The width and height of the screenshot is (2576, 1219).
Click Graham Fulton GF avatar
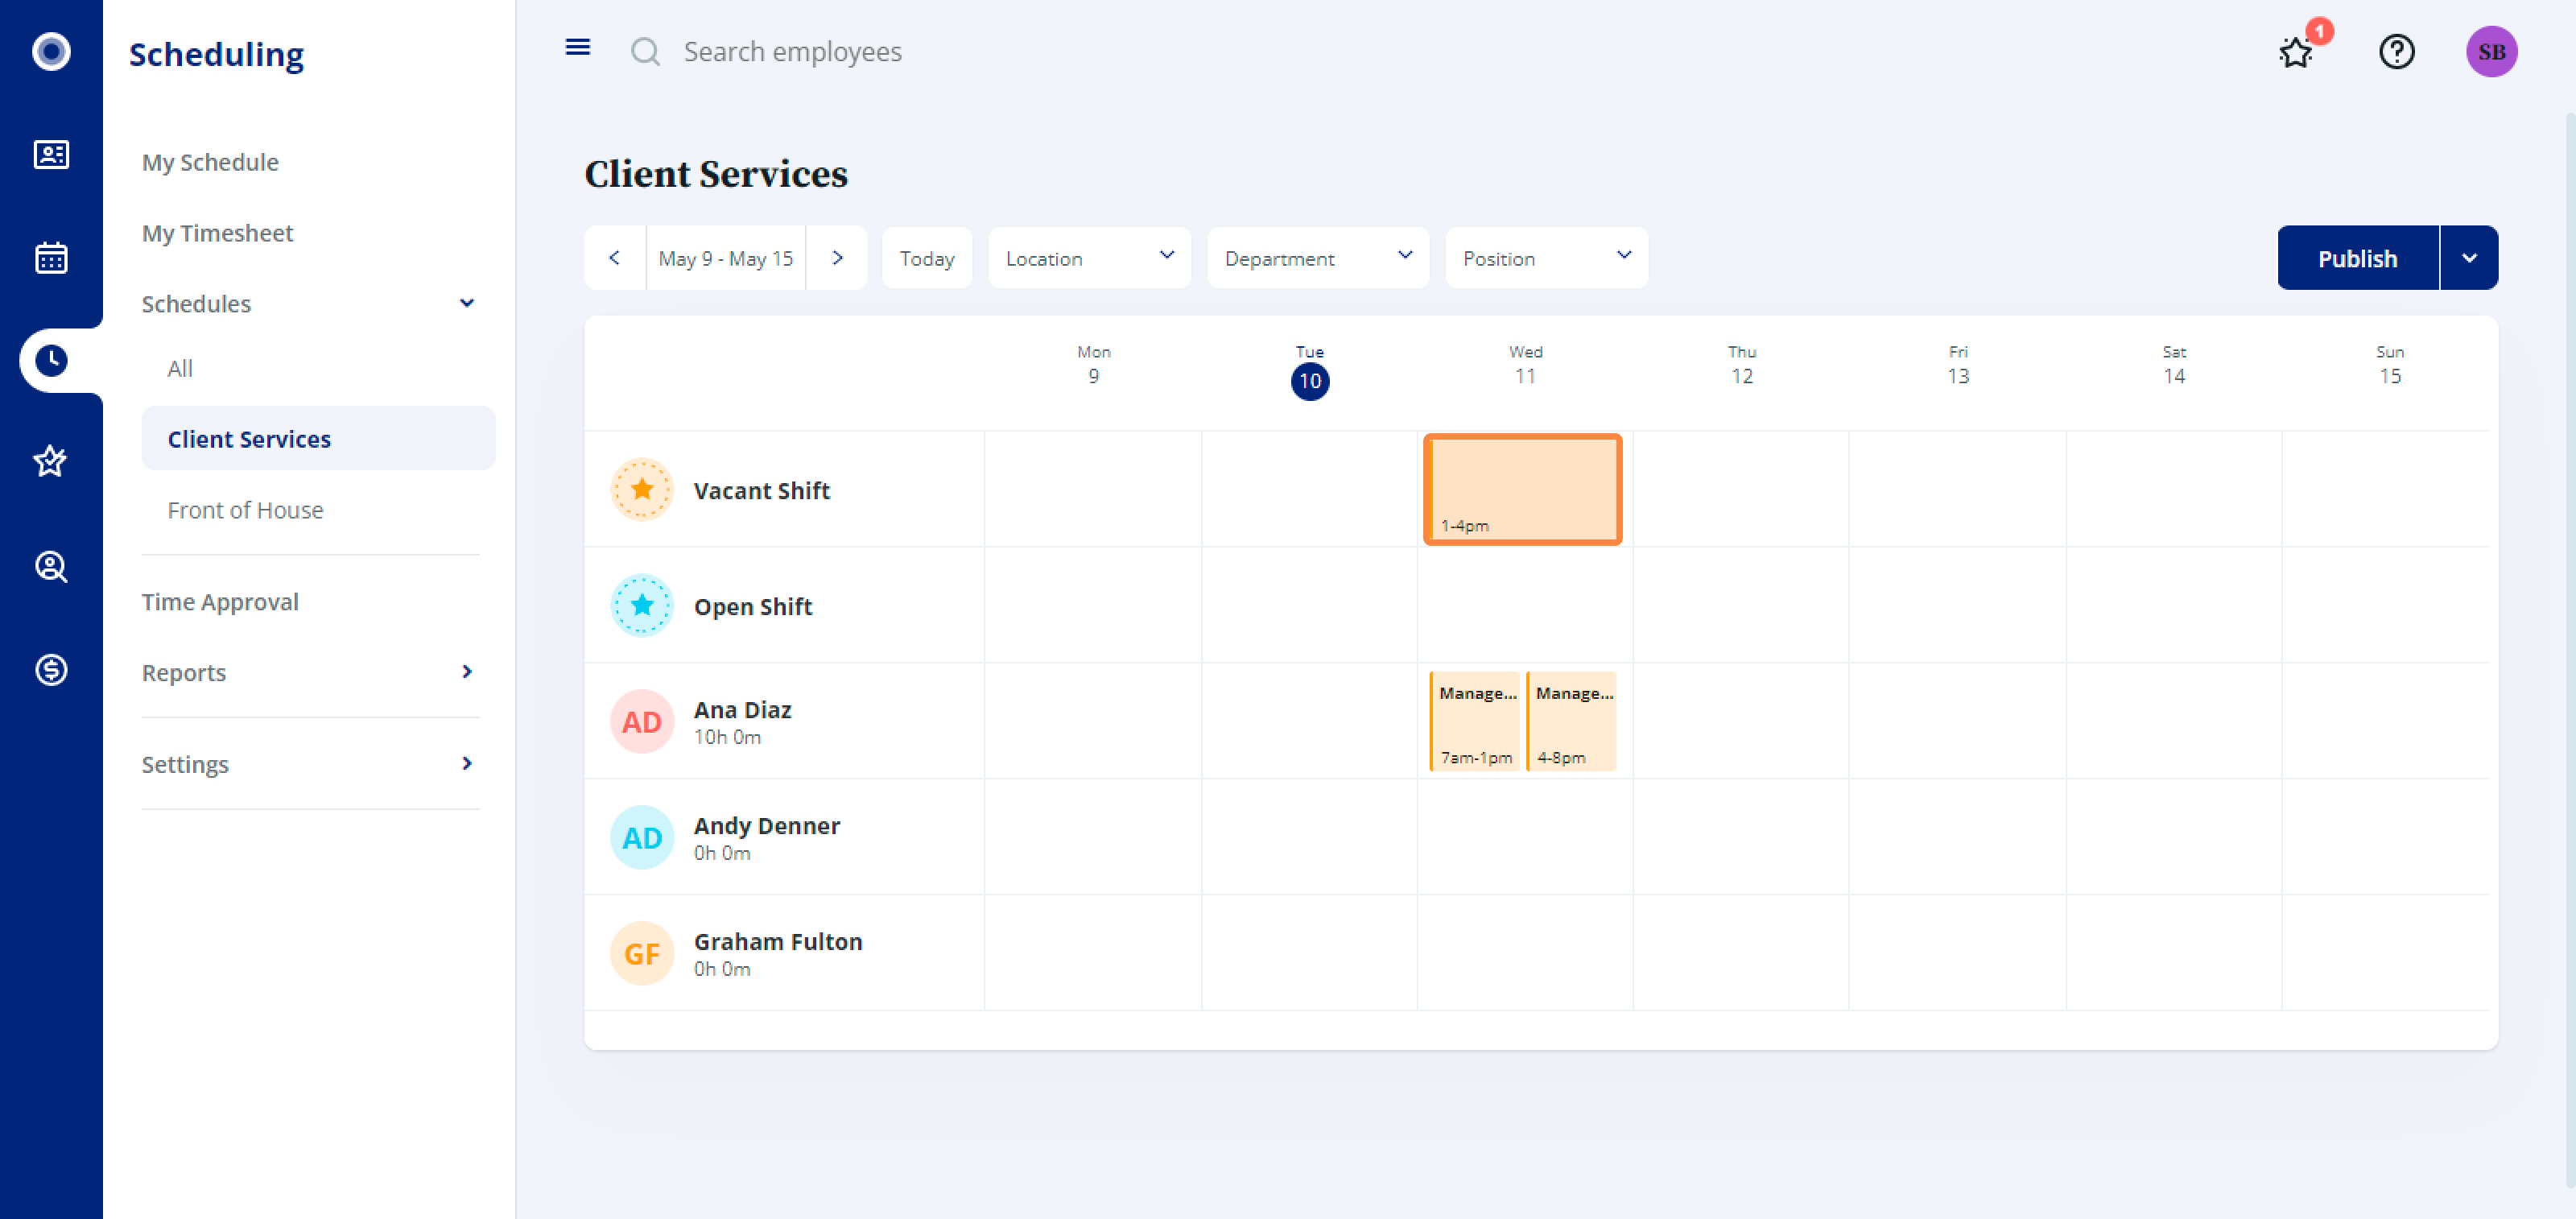click(x=642, y=953)
